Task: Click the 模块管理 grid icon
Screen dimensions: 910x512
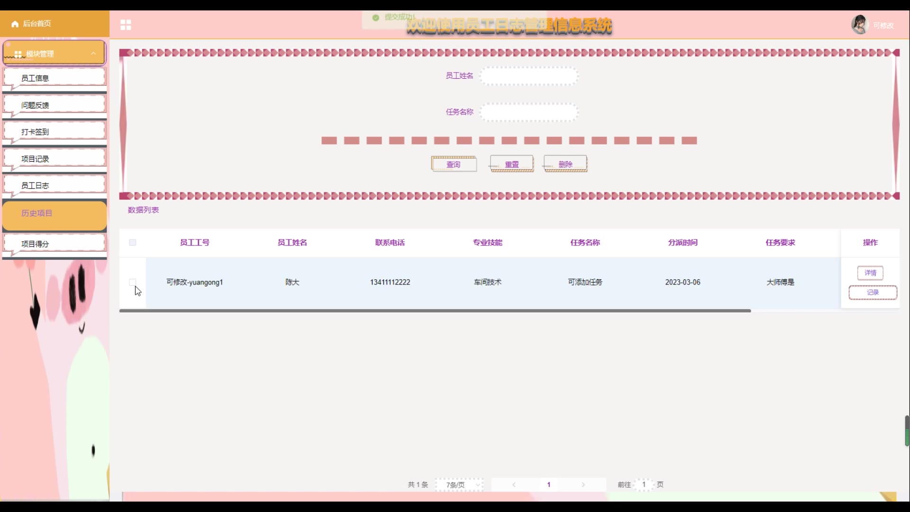Action: click(18, 54)
